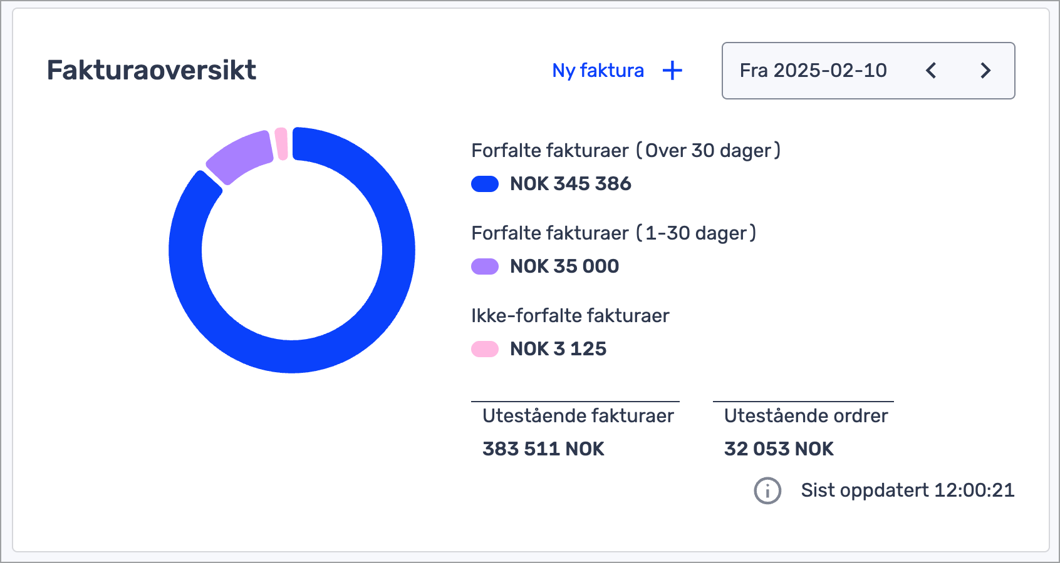Select the small pink donut chart segment
The width and height of the screenshot is (1060, 563).
(281, 144)
